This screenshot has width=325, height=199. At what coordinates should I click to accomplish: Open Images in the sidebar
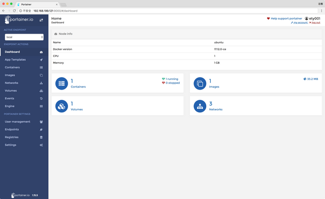pyautogui.click(x=10, y=75)
